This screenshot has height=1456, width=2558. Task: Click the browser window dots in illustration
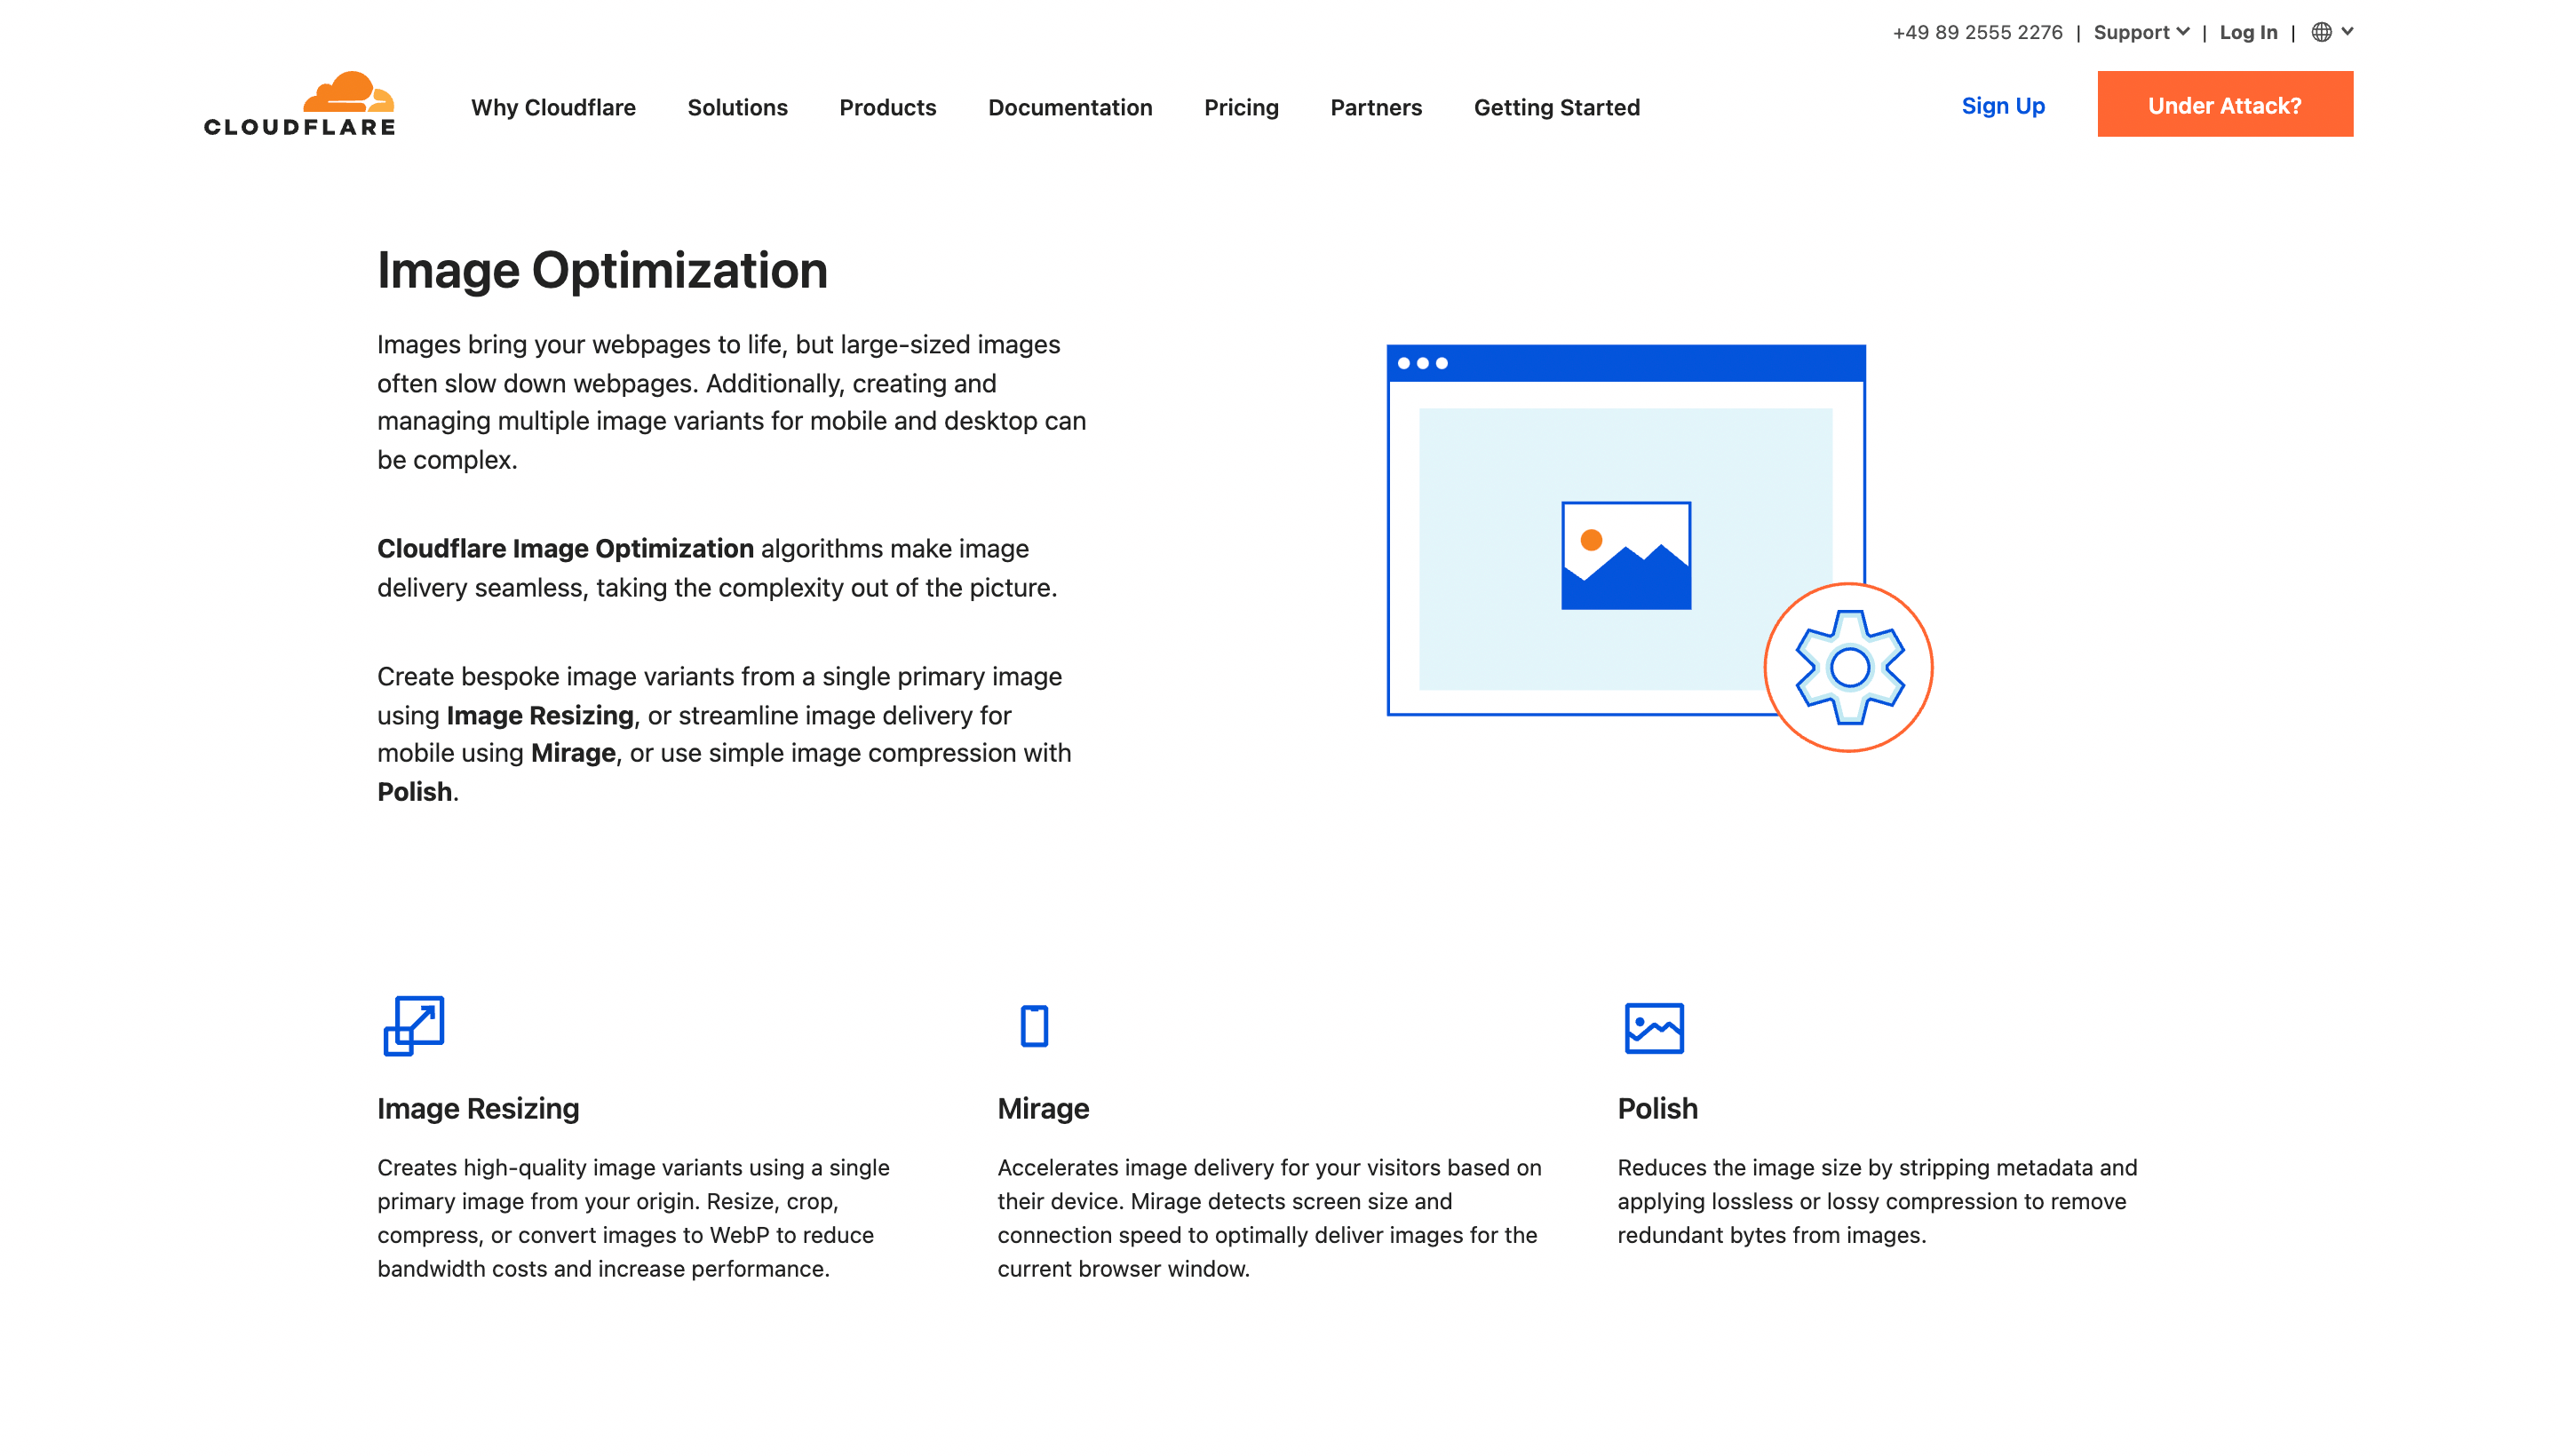(1422, 363)
